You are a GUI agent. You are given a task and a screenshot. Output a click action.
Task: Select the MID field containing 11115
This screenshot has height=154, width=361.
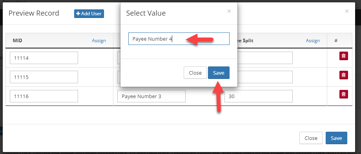[x=44, y=77]
